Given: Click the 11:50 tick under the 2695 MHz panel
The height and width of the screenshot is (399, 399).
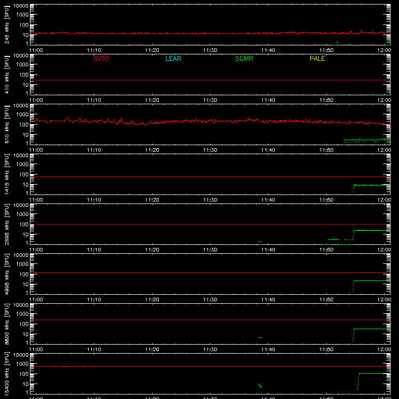Looking at the screenshot, I should coord(326,250).
